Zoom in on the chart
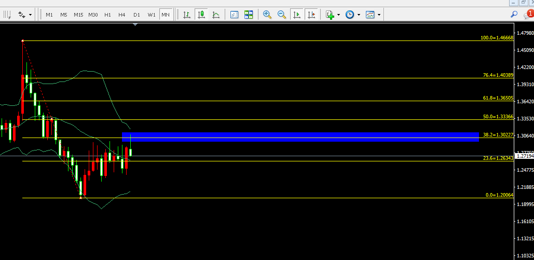This screenshot has width=534, height=260. click(267, 15)
